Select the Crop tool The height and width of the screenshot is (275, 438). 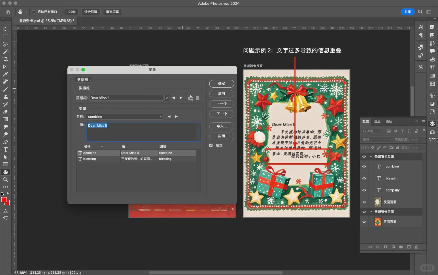tap(5, 59)
